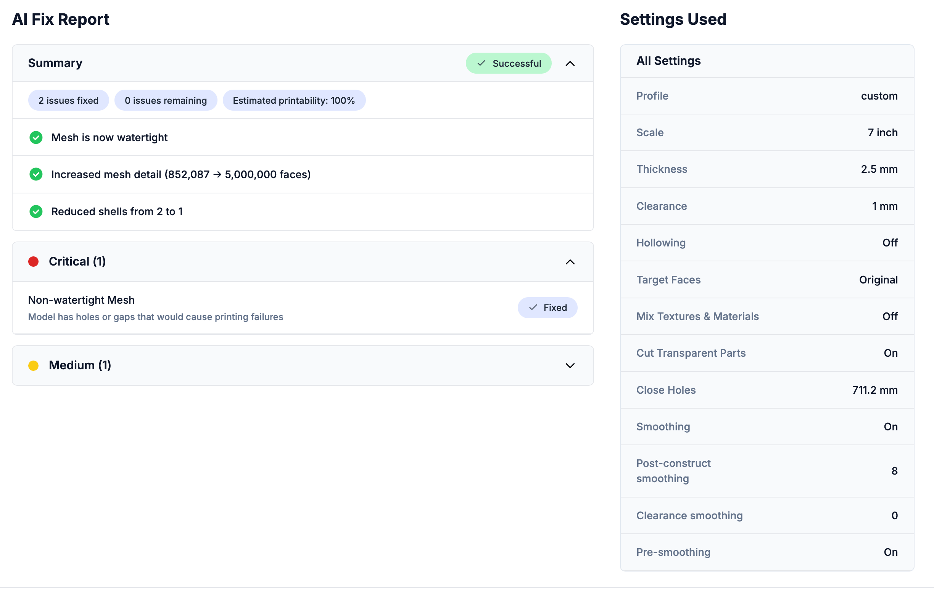Click the 'Medium (1)' heading text

pos(80,365)
